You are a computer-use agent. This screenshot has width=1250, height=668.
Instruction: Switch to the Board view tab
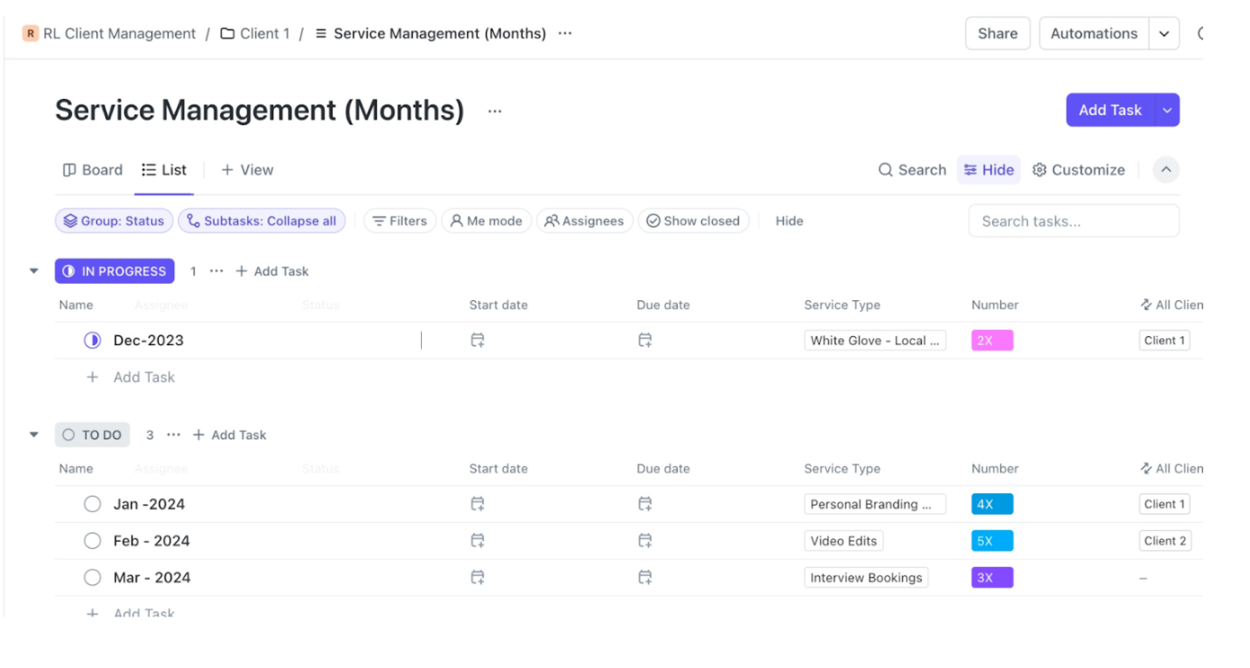92,170
